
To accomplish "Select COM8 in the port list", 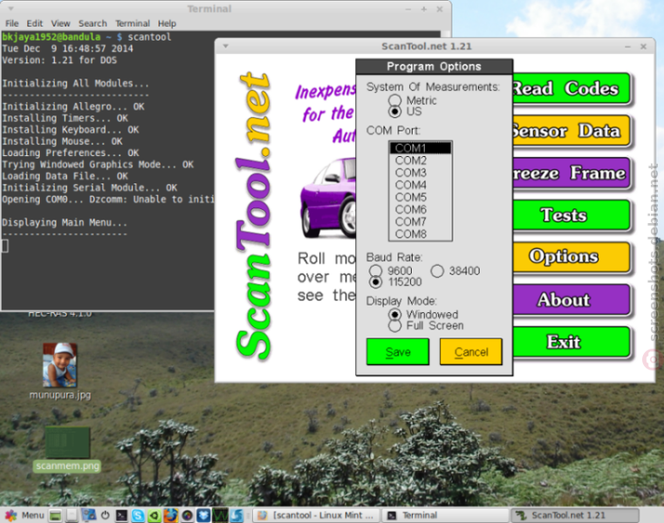I will coord(421,234).
